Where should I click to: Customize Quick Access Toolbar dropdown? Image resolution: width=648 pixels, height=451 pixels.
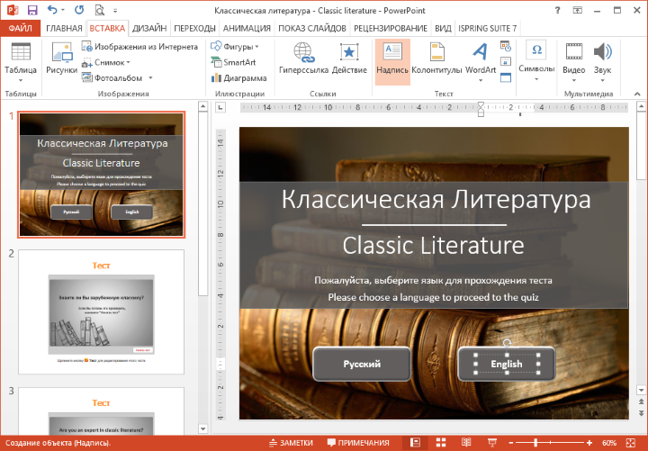[x=115, y=10]
